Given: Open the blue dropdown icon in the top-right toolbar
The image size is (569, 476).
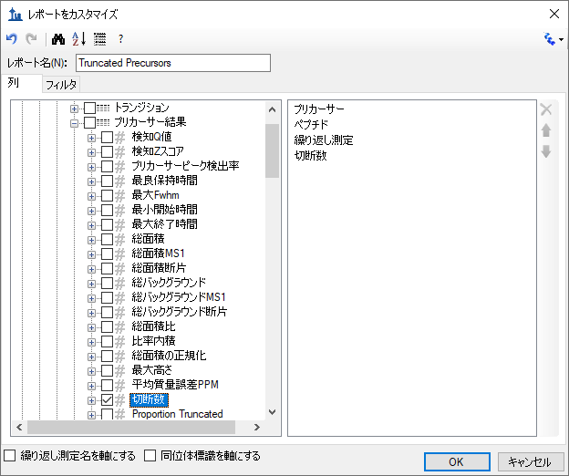Looking at the screenshot, I should click(x=553, y=39).
